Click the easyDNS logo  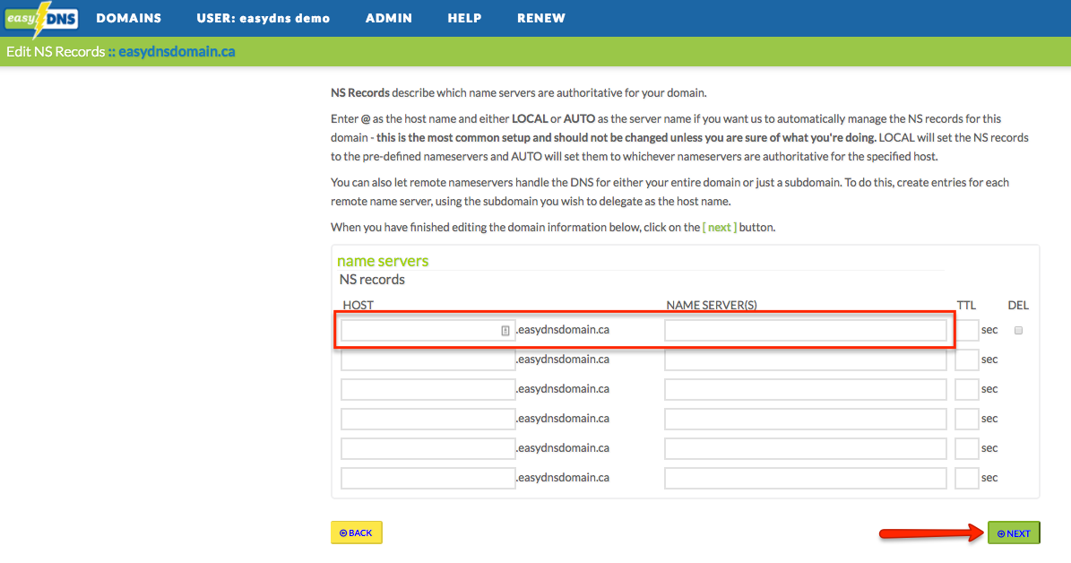(x=41, y=19)
